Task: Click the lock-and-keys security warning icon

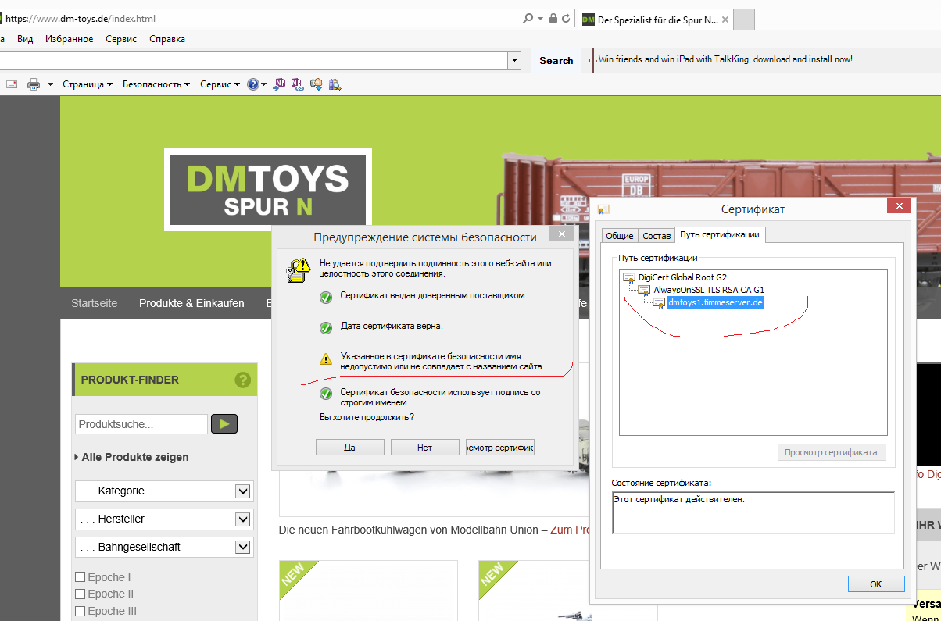Action: click(x=299, y=269)
